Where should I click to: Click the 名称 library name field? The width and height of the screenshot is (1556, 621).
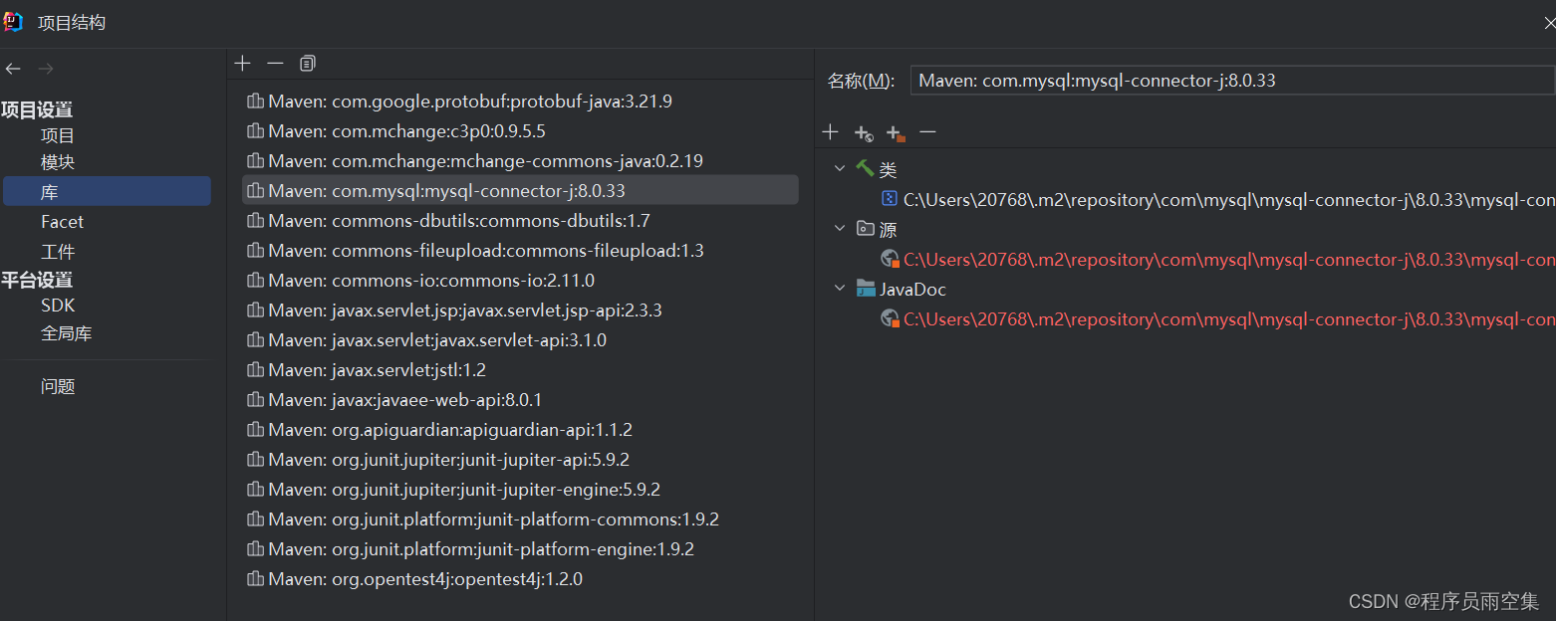tap(1232, 81)
